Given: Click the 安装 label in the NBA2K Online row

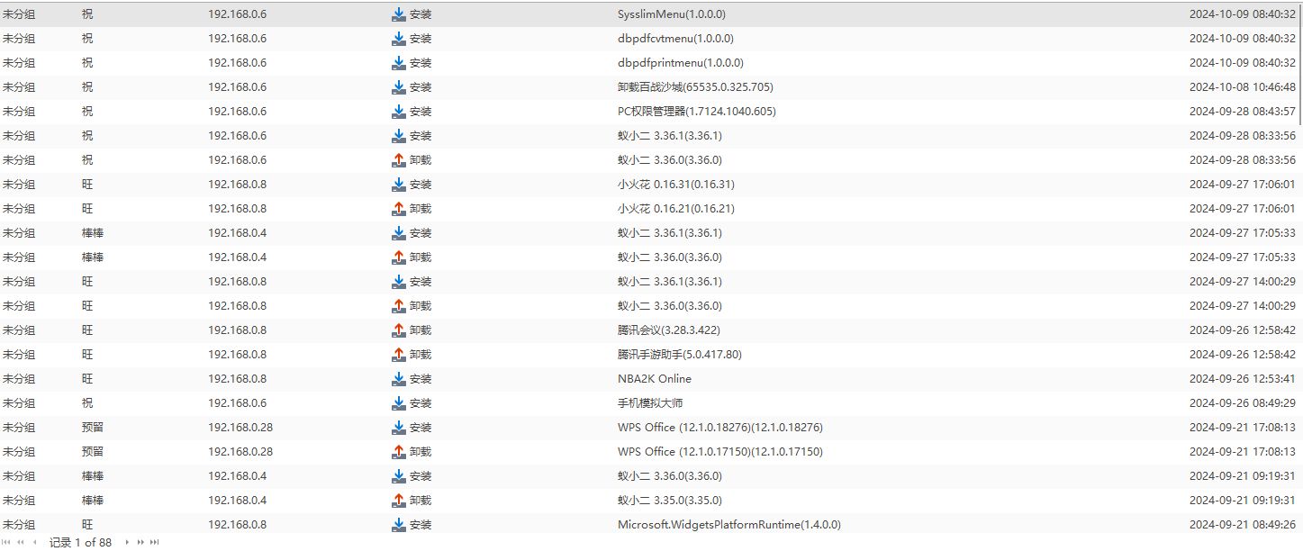Looking at the screenshot, I should tap(421, 379).
